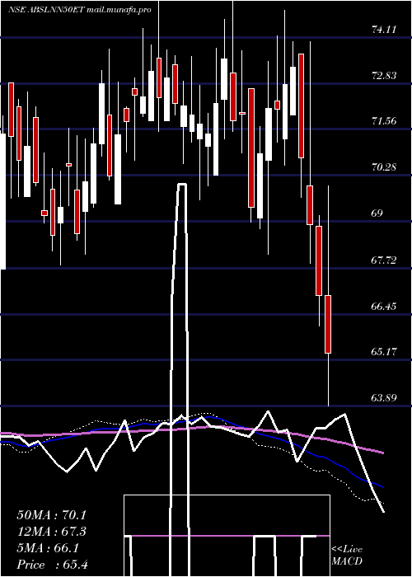Click the 5MA : 66.1 readout
The height and width of the screenshot is (577, 412).
48,548
